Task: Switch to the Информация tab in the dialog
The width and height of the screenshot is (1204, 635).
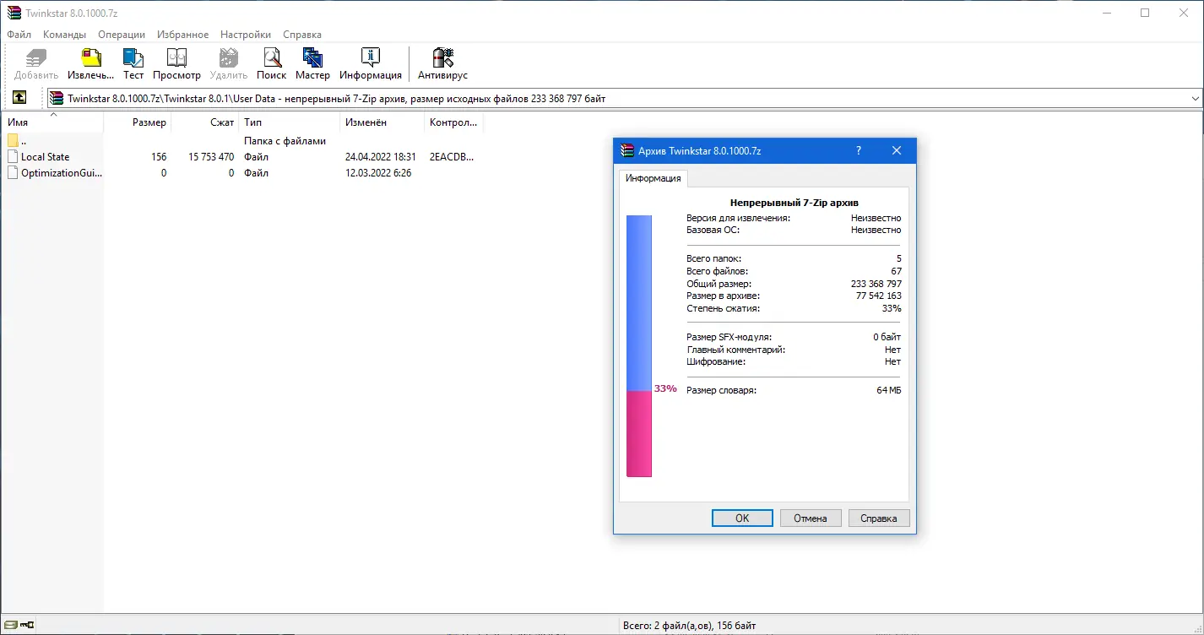Action: coord(652,178)
